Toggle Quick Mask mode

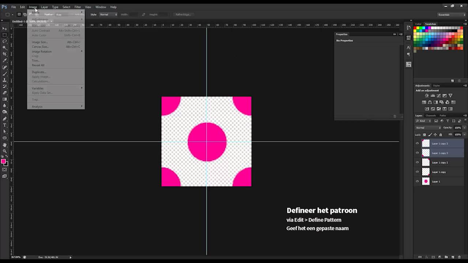pyautogui.click(x=5, y=170)
